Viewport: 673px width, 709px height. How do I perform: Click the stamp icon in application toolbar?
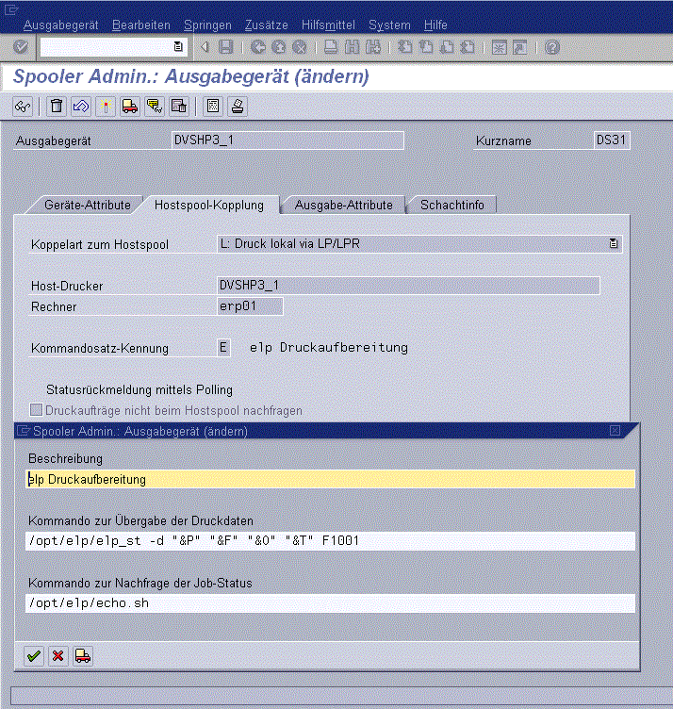[x=238, y=107]
